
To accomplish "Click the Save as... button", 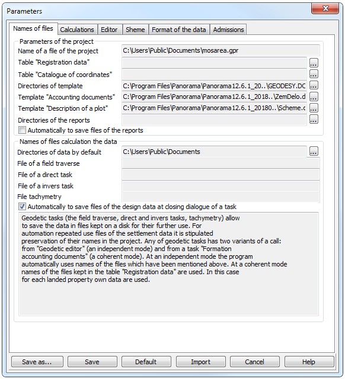I will (x=37, y=362).
